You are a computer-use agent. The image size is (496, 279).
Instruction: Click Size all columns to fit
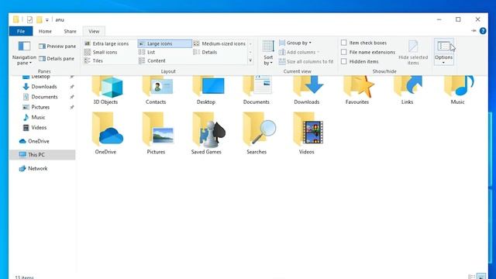(x=306, y=62)
